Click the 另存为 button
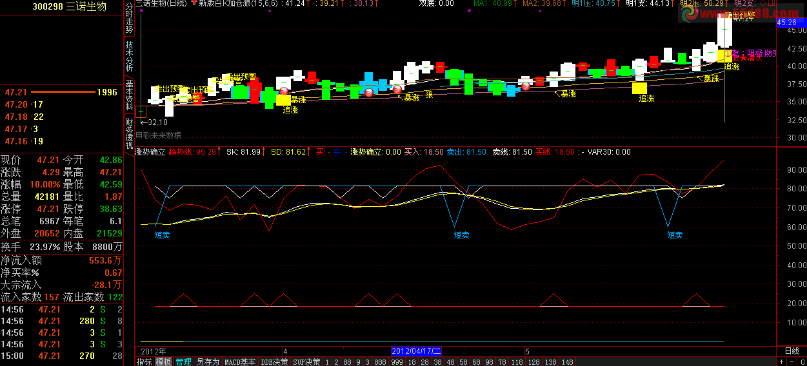Image resolution: width=807 pixels, height=366 pixels. [x=208, y=361]
